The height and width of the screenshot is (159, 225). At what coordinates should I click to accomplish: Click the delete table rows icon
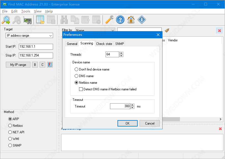[96, 20]
